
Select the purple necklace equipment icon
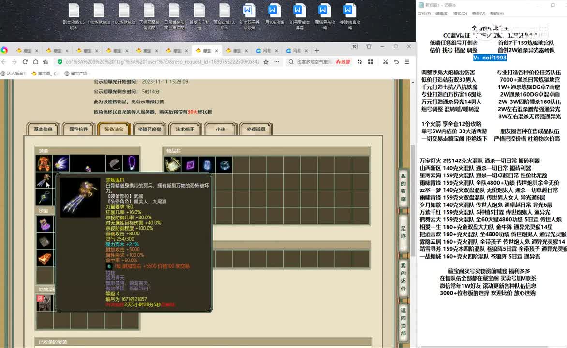click(x=131, y=164)
